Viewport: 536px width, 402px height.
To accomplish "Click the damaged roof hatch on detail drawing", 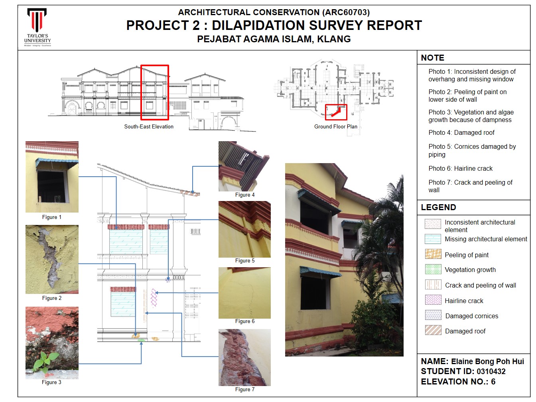I will 189,193.
